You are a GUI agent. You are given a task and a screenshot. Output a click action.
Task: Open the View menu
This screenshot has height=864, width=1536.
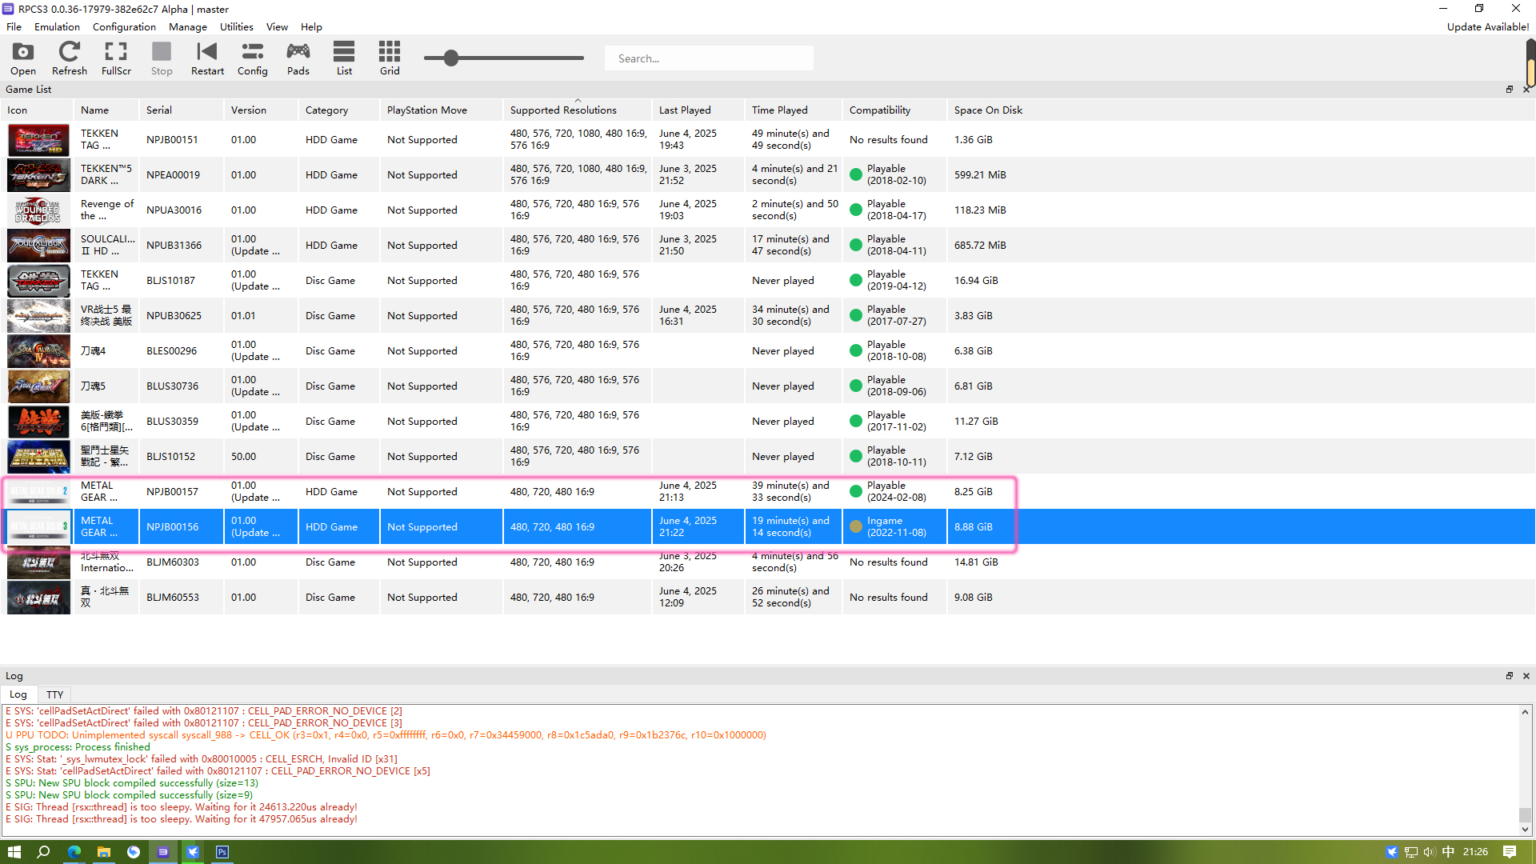(277, 26)
